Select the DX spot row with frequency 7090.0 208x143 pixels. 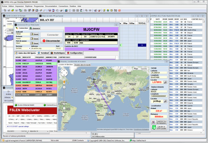(x=36, y=82)
